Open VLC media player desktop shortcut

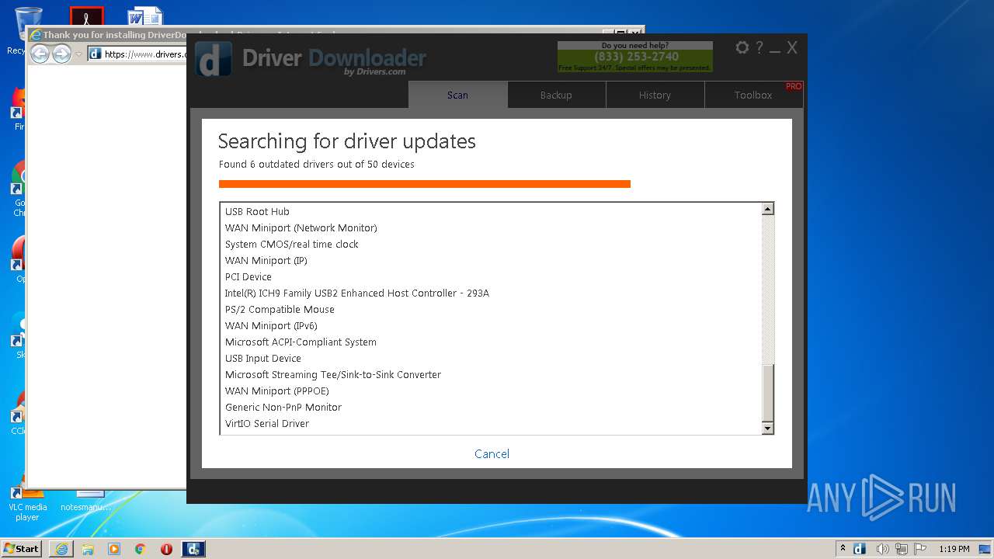27,501
